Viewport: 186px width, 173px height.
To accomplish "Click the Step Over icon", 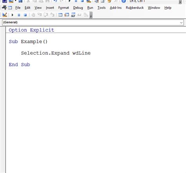I will [46, 15].
